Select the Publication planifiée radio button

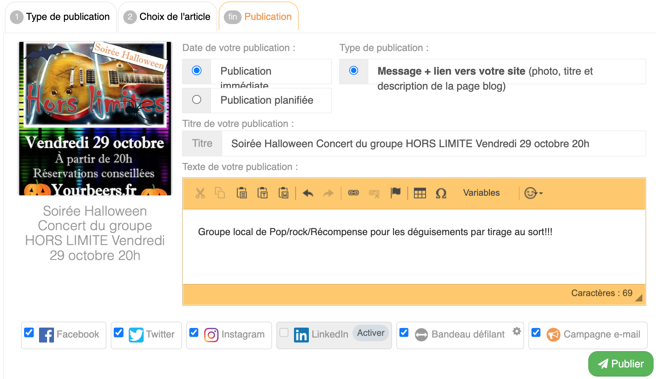197,100
